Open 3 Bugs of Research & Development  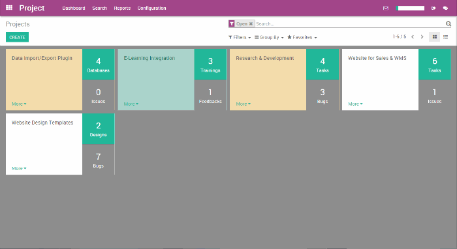click(x=323, y=95)
